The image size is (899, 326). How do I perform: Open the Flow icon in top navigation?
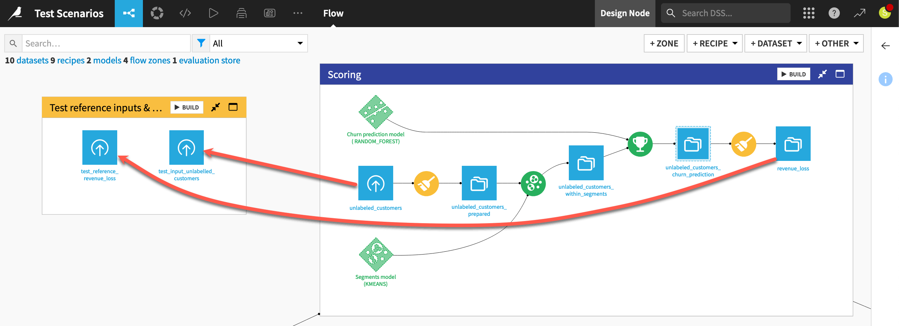[x=129, y=13]
